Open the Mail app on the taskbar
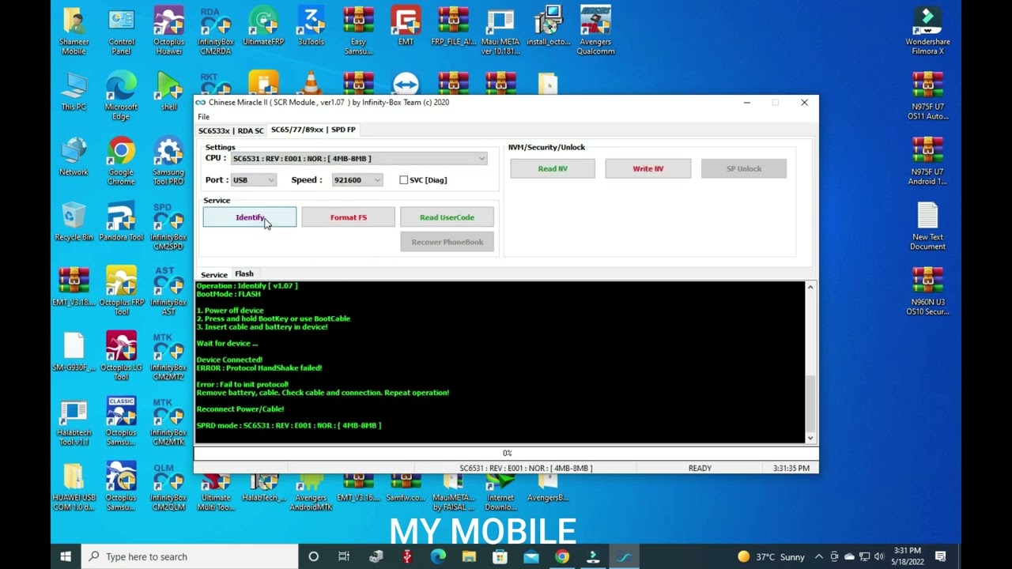 (531, 556)
